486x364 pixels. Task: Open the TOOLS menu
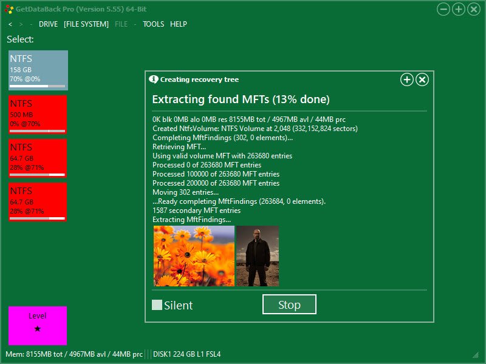coord(154,24)
